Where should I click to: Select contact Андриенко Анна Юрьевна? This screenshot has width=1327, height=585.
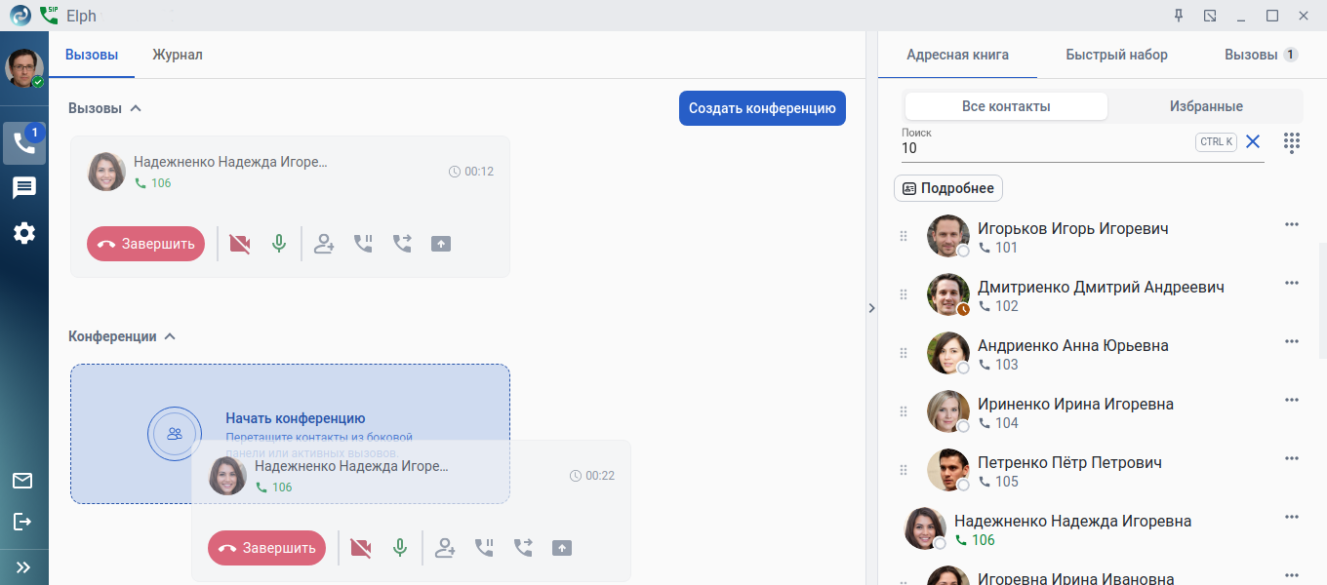1072,345
